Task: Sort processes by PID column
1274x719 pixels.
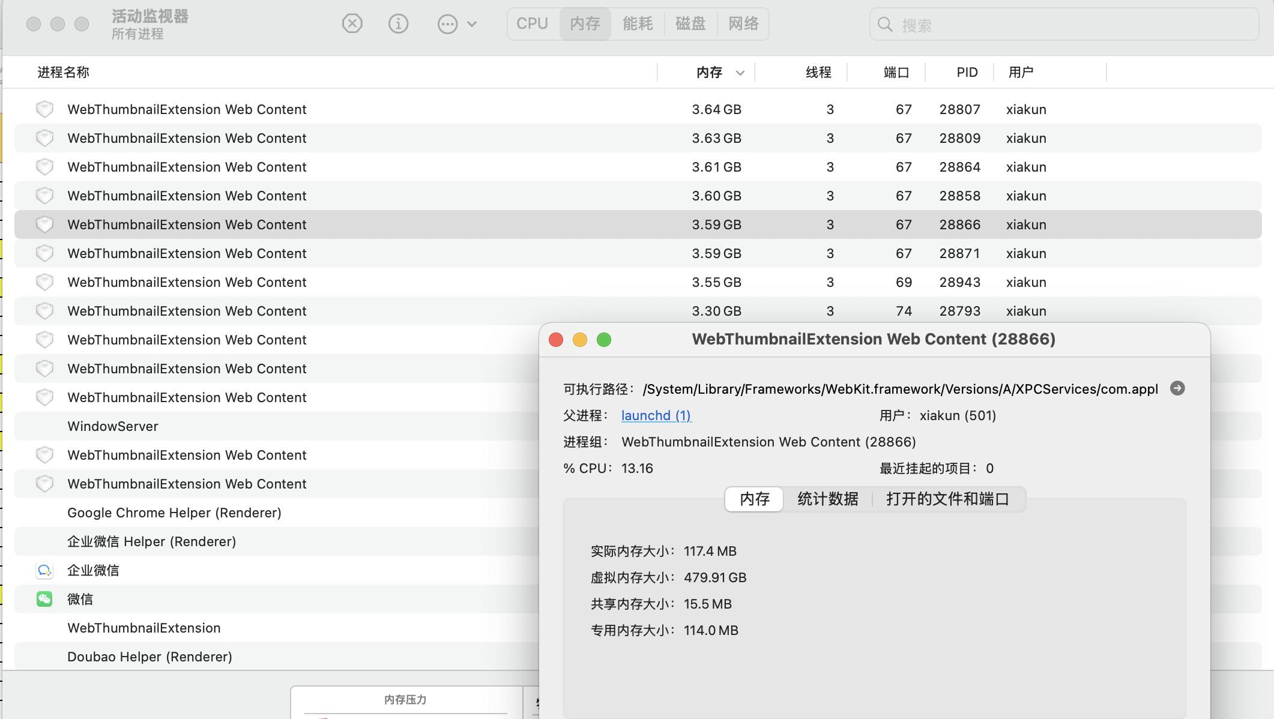Action: [967, 73]
